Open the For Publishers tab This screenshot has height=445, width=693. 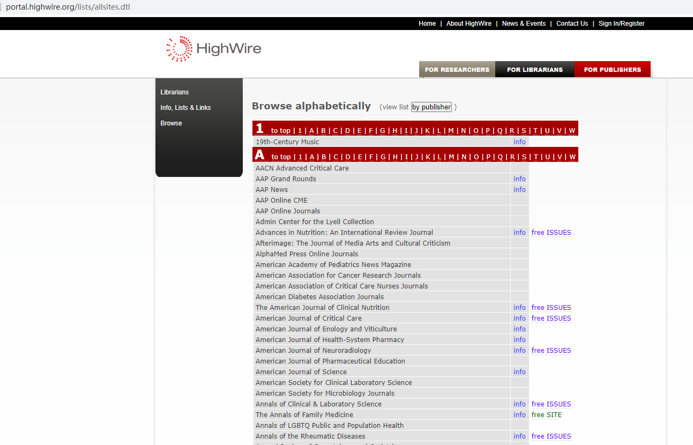coord(612,70)
